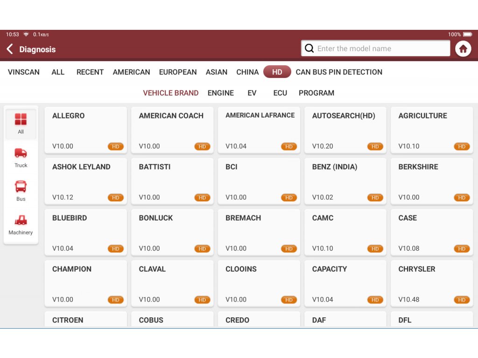
Task: Check the Wi-Fi status icon
Action: [26, 34]
